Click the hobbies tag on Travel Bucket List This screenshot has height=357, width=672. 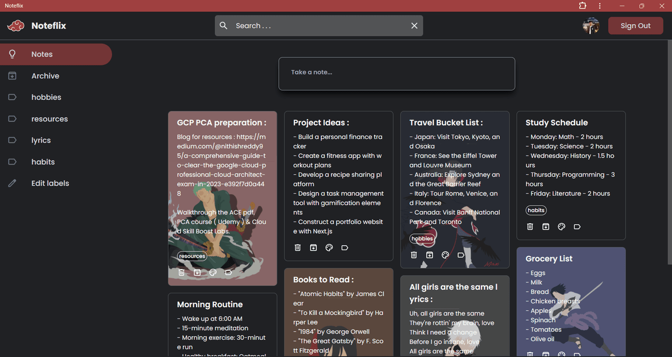coord(422,238)
